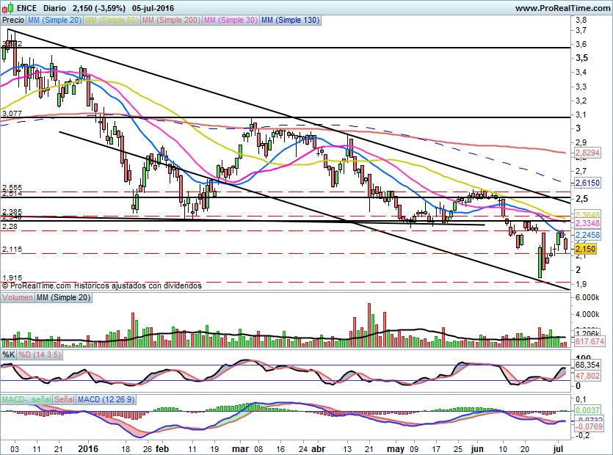Open the MM (Simple 130) dark blue label

point(290,20)
